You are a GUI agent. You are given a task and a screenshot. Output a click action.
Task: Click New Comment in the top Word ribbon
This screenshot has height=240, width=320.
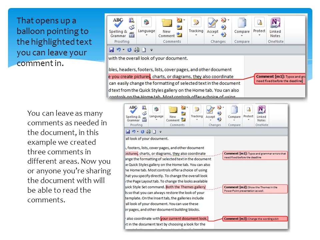click(167, 28)
